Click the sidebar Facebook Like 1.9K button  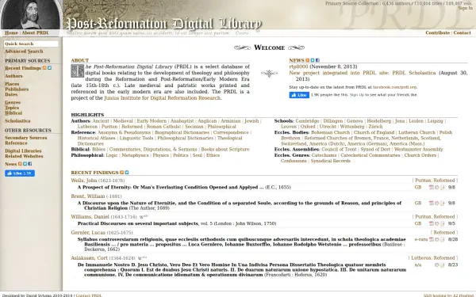tap(20, 173)
